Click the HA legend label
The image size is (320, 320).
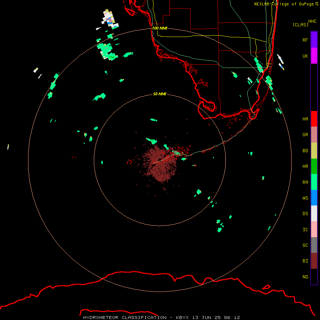[x=305, y=119]
